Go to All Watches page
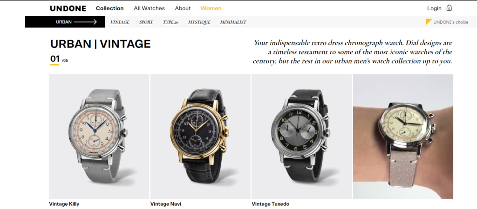 point(149,8)
